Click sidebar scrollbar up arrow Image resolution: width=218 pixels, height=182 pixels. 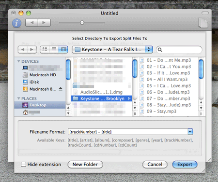click(x=68, y=108)
